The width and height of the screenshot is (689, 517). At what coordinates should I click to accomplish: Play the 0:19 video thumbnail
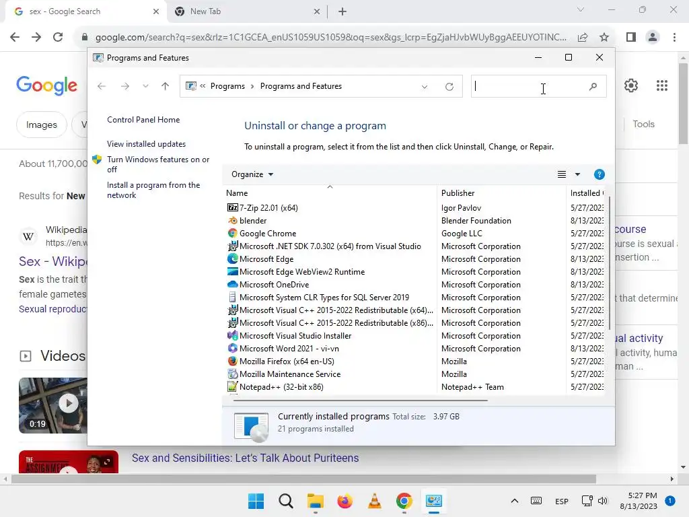69,403
